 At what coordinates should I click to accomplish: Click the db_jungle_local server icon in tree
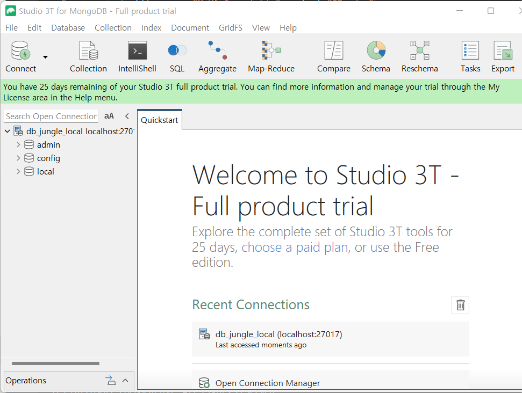click(x=18, y=131)
